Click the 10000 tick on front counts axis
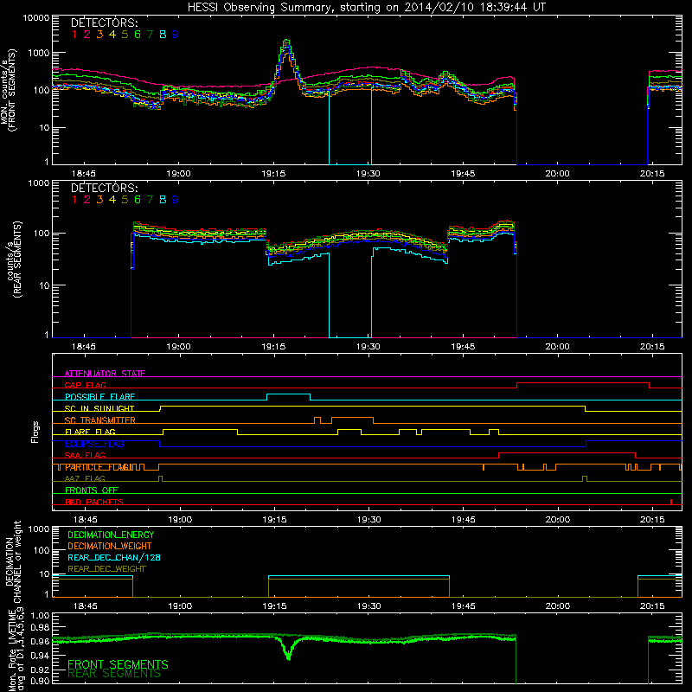 36,18
